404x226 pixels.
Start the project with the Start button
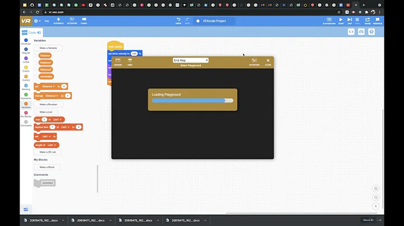pos(341,21)
